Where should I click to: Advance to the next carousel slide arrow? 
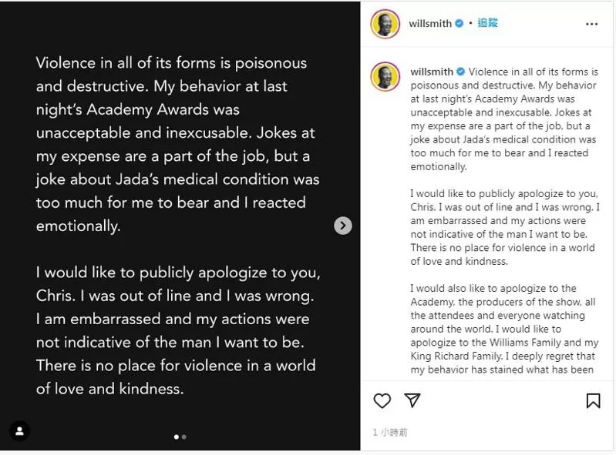[343, 226]
